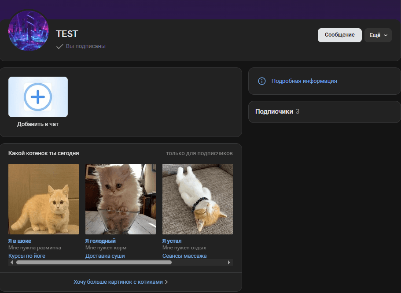The height and width of the screenshot is (293, 401).
Task: Open the 'Добавить в чат' plus icon
Action: pyautogui.click(x=38, y=97)
